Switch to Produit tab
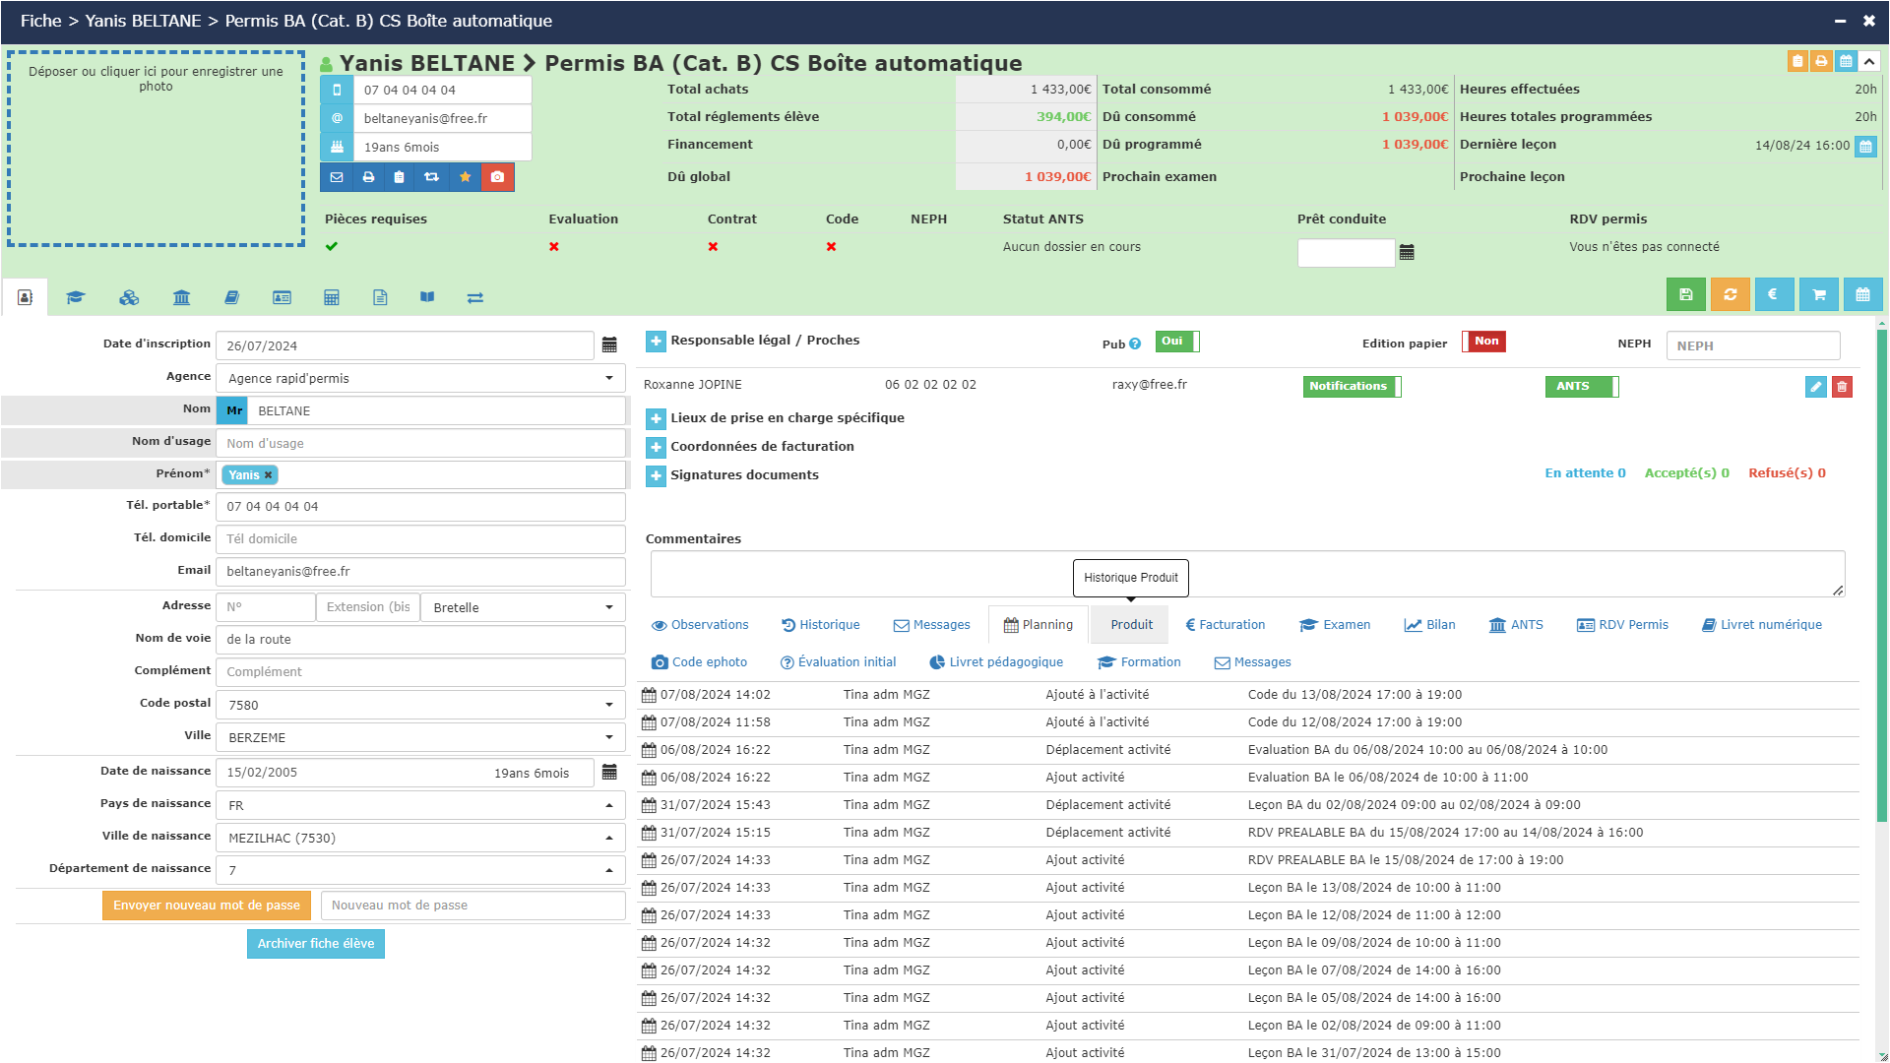 coord(1131,625)
